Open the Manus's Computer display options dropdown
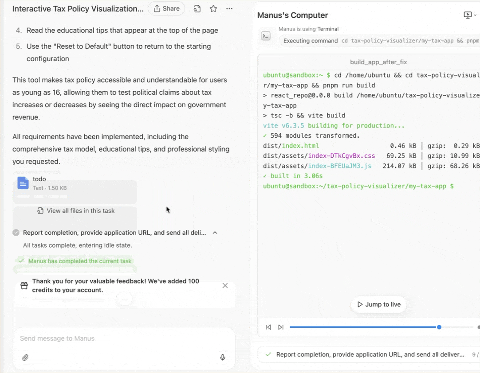480x373 pixels. click(470, 15)
